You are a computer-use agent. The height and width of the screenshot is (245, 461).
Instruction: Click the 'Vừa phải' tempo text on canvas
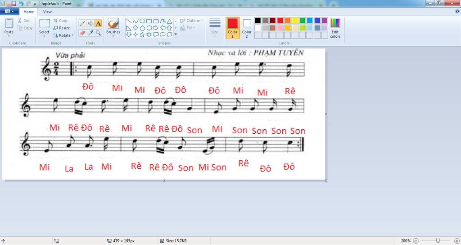tap(70, 55)
